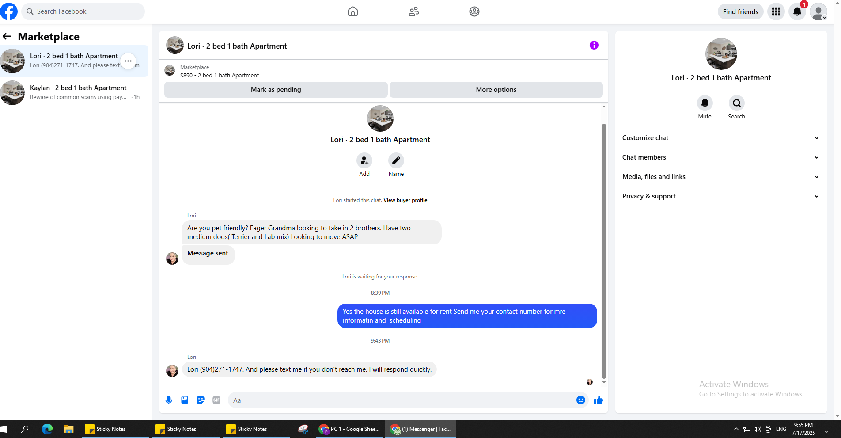Open Windows notification center

[x=826, y=429]
